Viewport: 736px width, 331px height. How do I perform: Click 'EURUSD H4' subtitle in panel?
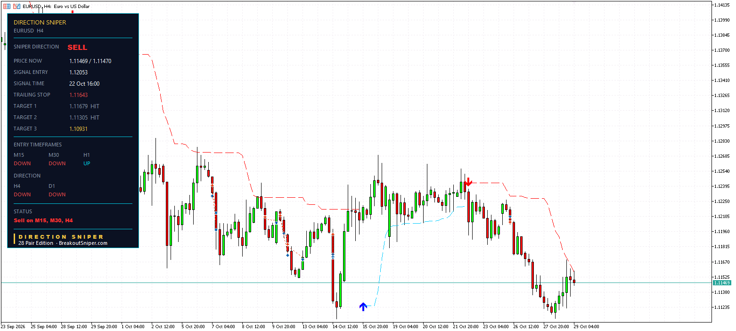(x=29, y=31)
